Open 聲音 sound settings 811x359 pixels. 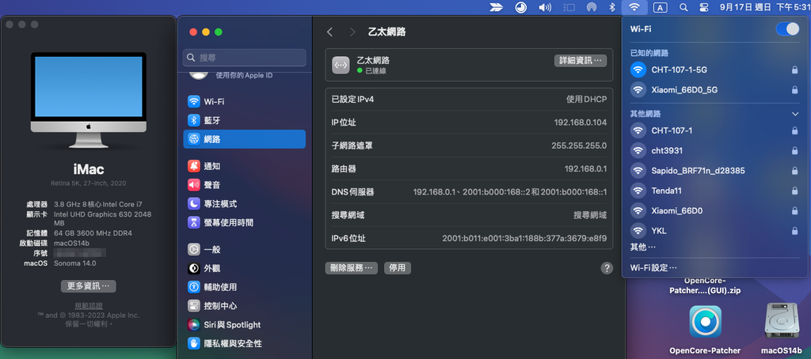pos(244,185)
